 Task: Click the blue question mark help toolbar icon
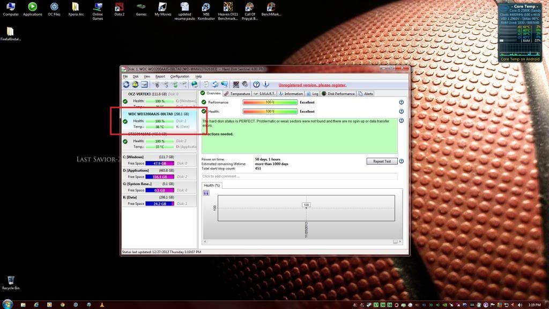pyautogui.click(x=256, y=85)
